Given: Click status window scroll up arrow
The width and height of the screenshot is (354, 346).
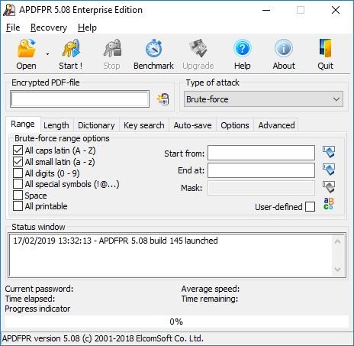Looking at the screenshot, I should pyautogui.click(x=338, y=241).
